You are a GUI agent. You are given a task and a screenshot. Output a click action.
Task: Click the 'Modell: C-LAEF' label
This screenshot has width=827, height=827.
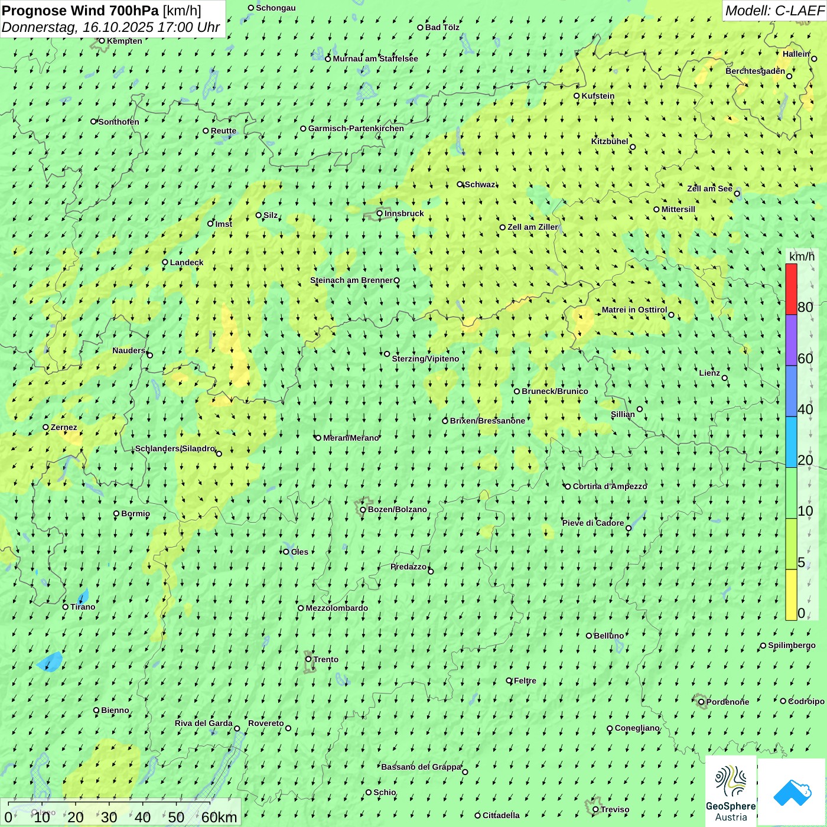tap(774, 11)
